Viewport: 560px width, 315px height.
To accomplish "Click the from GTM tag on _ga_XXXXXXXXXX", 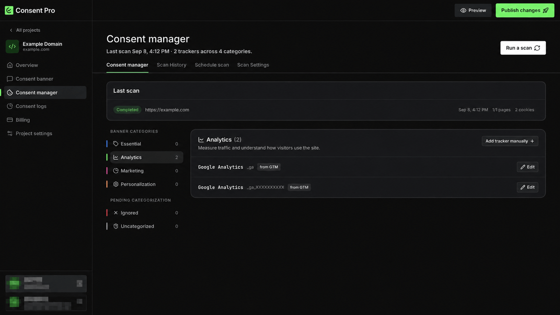I will coord(299,187).
